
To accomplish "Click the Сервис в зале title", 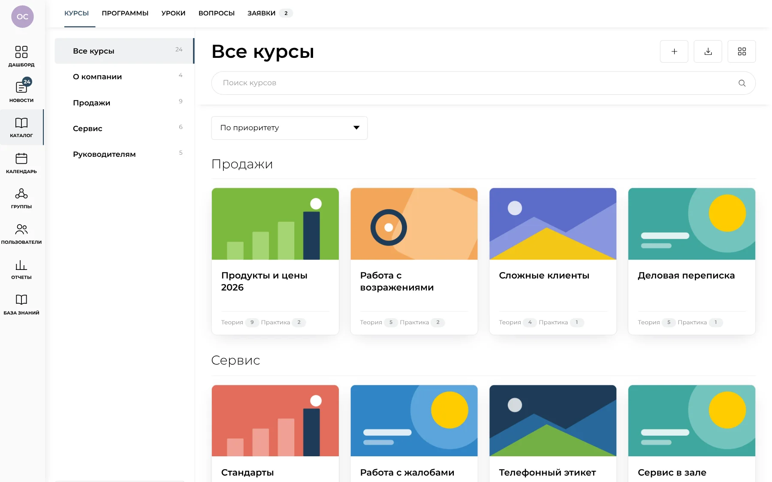I will click(x=672, y=473).
